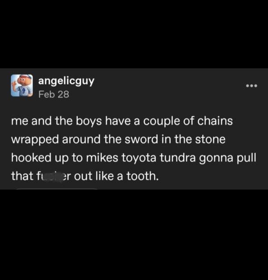Viewport: 268px width, 280px height.
Task: Click 'hooked up' at third line start
Action: click(x=40, y=158)
